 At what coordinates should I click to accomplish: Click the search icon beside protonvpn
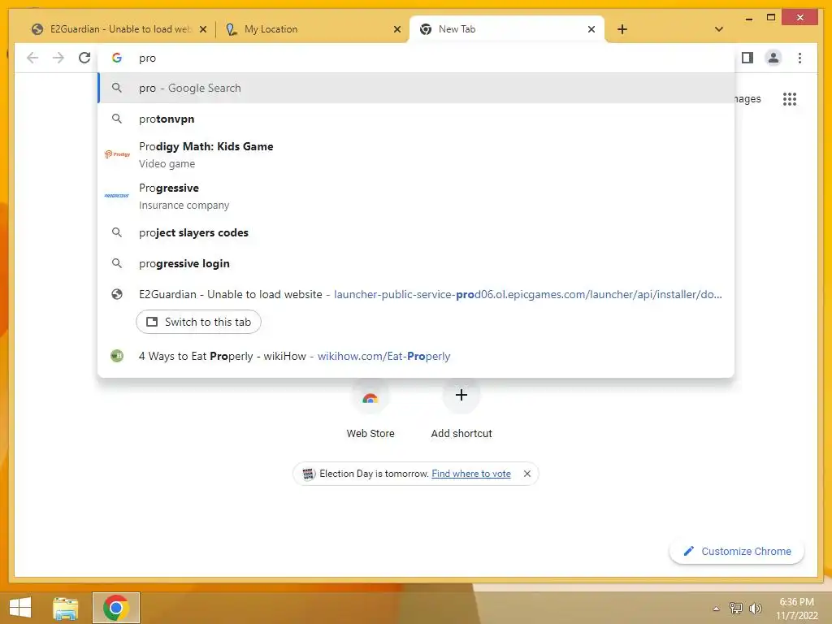click(x=117, y=119)
